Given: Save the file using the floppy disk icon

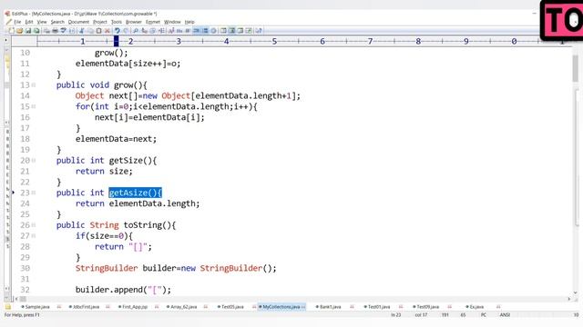Looking at the screenshot, I should coord(28,31).
